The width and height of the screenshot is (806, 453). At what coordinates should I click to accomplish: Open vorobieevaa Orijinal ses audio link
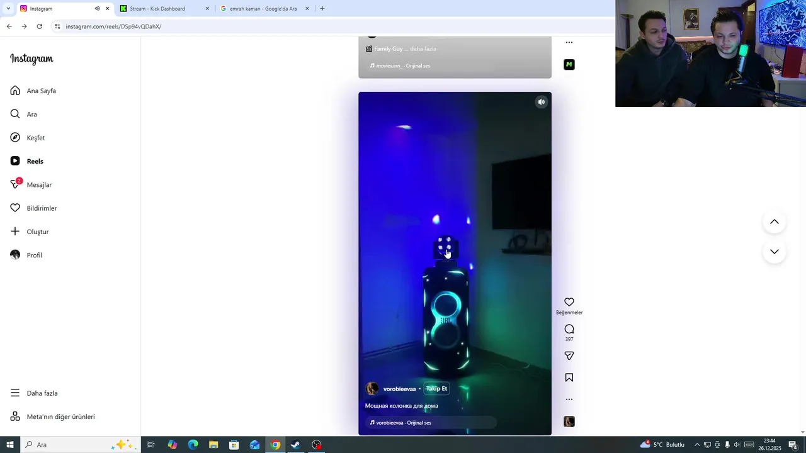pos(400,423)
